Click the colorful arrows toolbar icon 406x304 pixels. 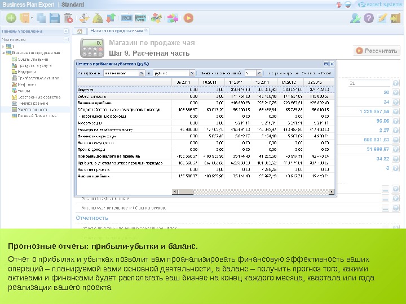[x=173, y=18]
